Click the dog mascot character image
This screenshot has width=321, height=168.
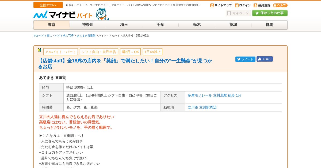click(x=102, y=14)
